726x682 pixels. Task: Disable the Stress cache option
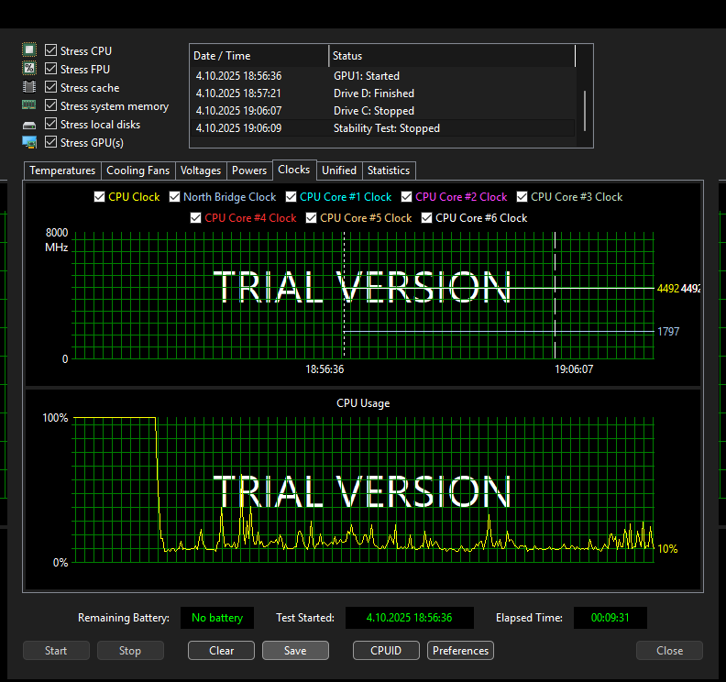[x=51, y=87]
